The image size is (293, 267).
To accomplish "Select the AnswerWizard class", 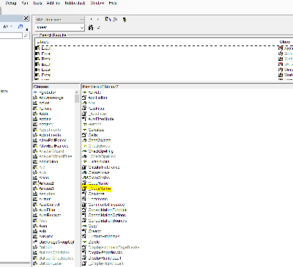I will click(x=51, y=151).
